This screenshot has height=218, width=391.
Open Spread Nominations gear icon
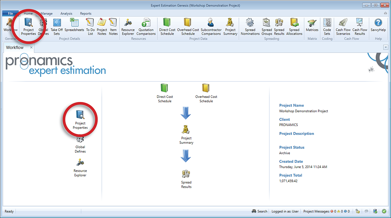point(250,26)
